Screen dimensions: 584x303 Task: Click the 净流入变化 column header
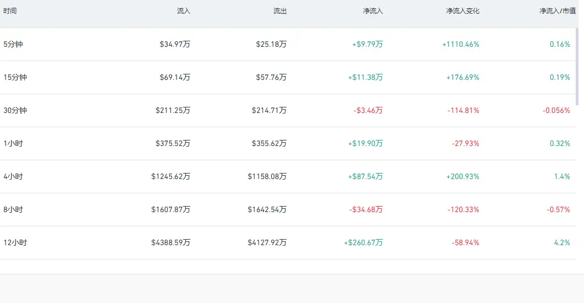point(463,11)
